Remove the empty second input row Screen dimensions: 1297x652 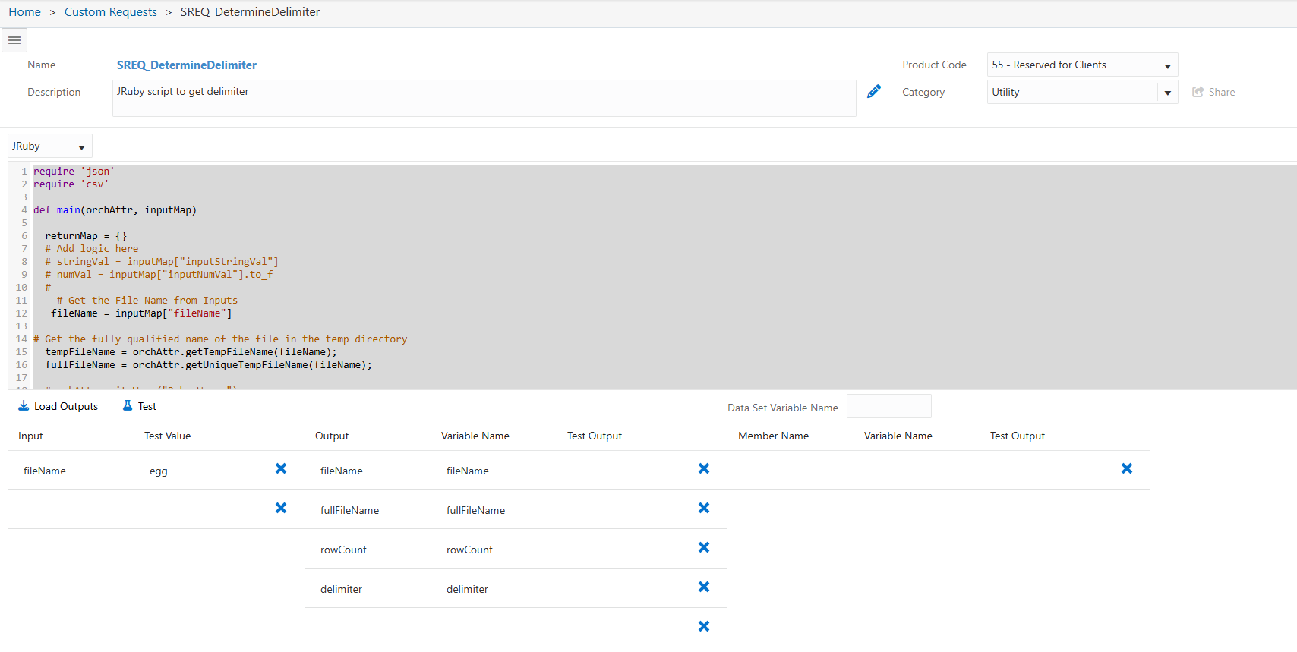(281, 509)
